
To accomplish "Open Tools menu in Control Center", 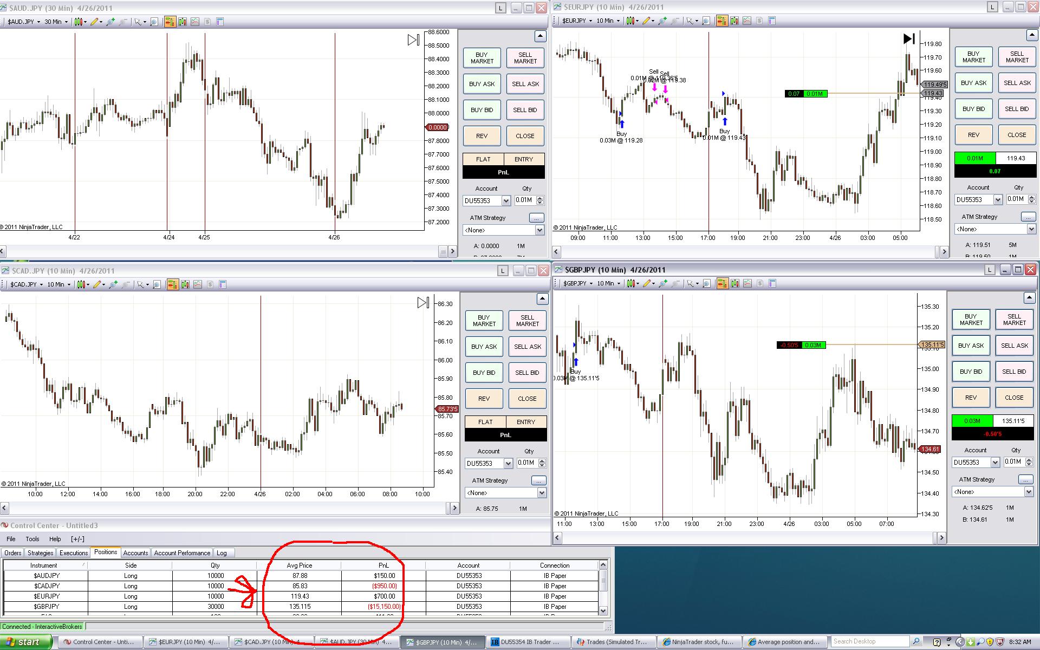I will coord(32,539).
